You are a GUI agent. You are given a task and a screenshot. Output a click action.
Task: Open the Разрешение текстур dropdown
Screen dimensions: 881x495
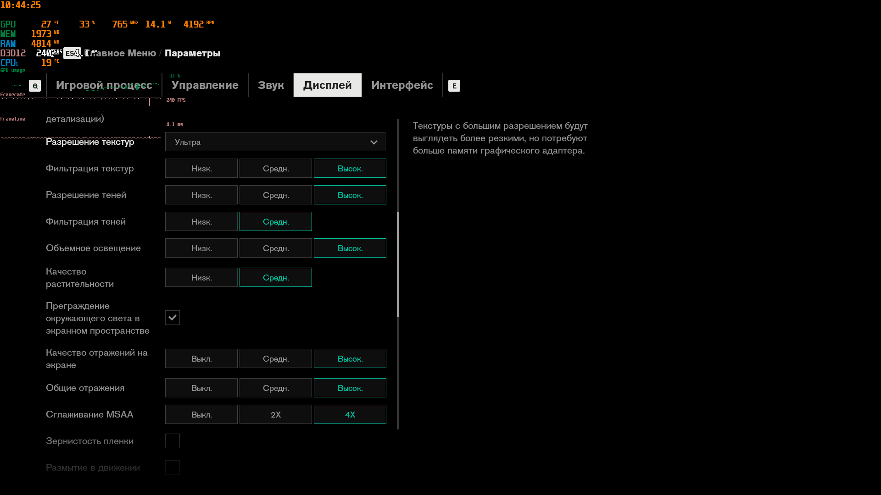point(275,142)
